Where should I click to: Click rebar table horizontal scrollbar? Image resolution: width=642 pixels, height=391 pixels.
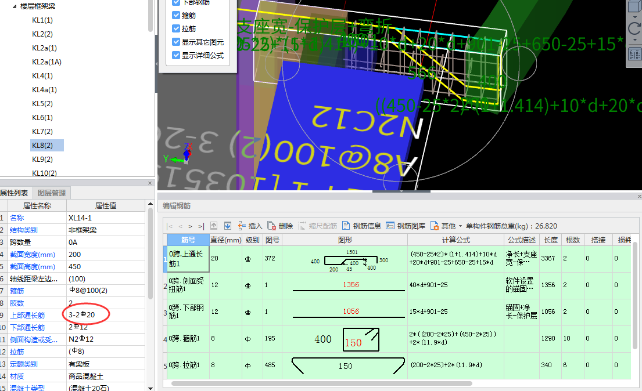pyautogui.click(x=321, y=383)
